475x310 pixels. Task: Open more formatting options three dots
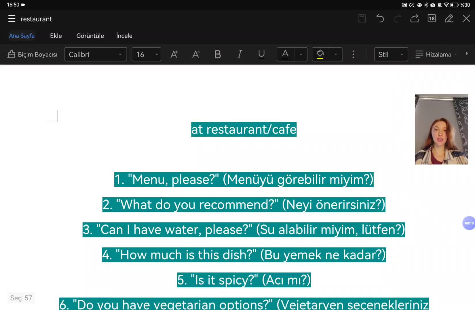click(x=353, y=54)
